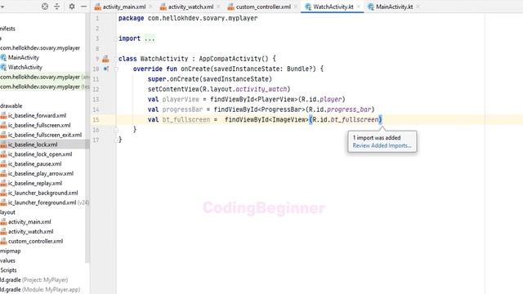Viewport: 523px width, 294px height.
Task: Switch to custom_controller.xml tab
Action: coord(263,7)
